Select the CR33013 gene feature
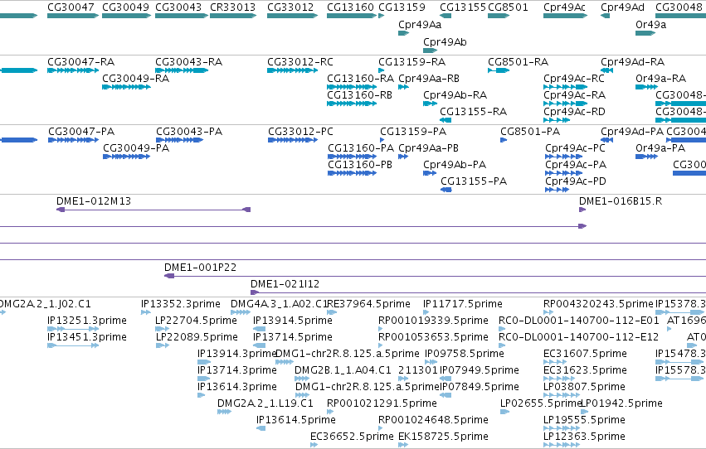706x449 pixels. point(233,16)
